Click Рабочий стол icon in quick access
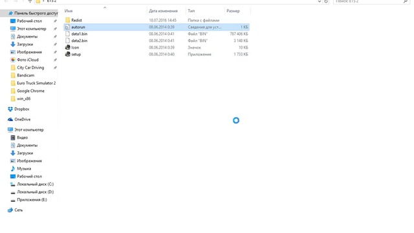The height and width of the screenshot is (233, 414). click(13, 21)
